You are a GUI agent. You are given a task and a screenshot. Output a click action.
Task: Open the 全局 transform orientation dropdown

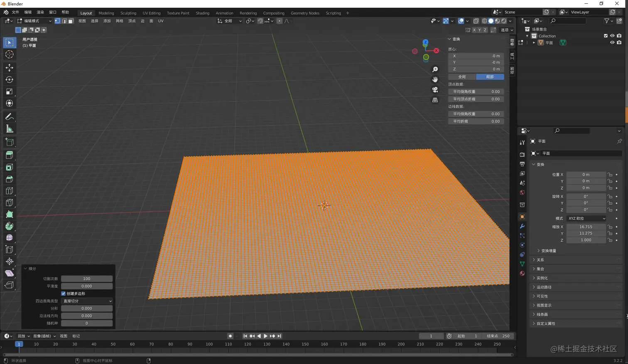[x=230, y=21]
